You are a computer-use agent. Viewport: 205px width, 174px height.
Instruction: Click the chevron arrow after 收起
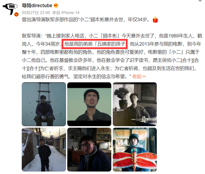[144, 76]
